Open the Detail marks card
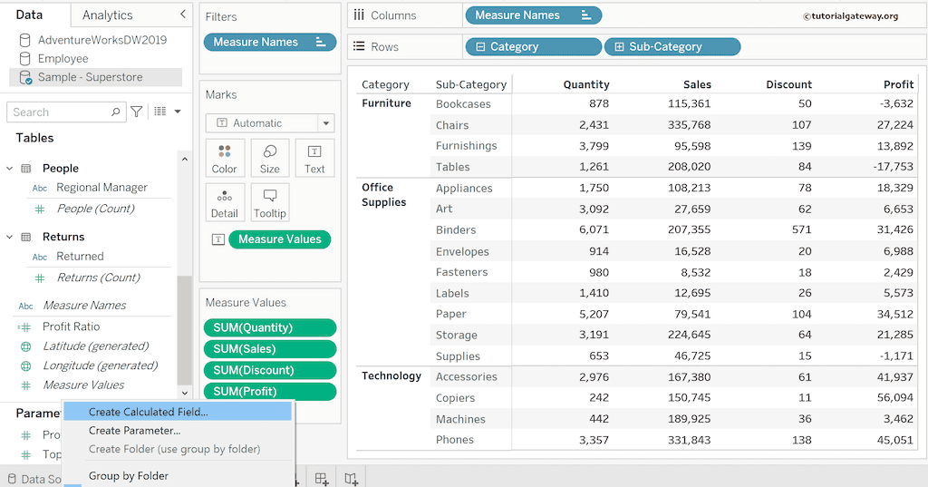This screenshot has width=928, height=487. 224,202
